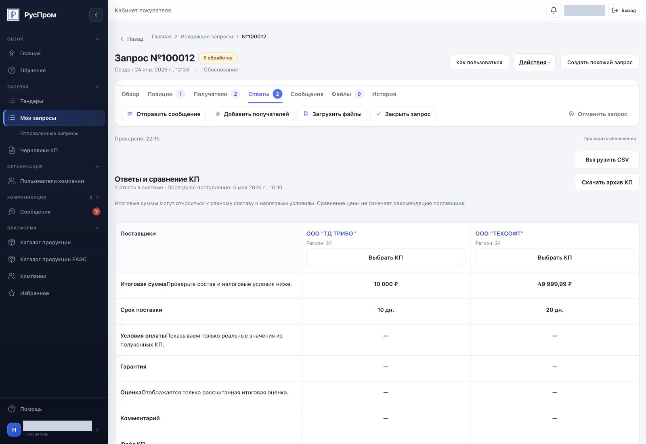Switch to the История tab

point(384,94)
